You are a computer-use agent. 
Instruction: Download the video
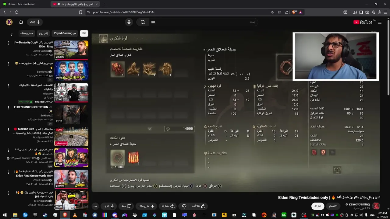[x=109, y=206]
